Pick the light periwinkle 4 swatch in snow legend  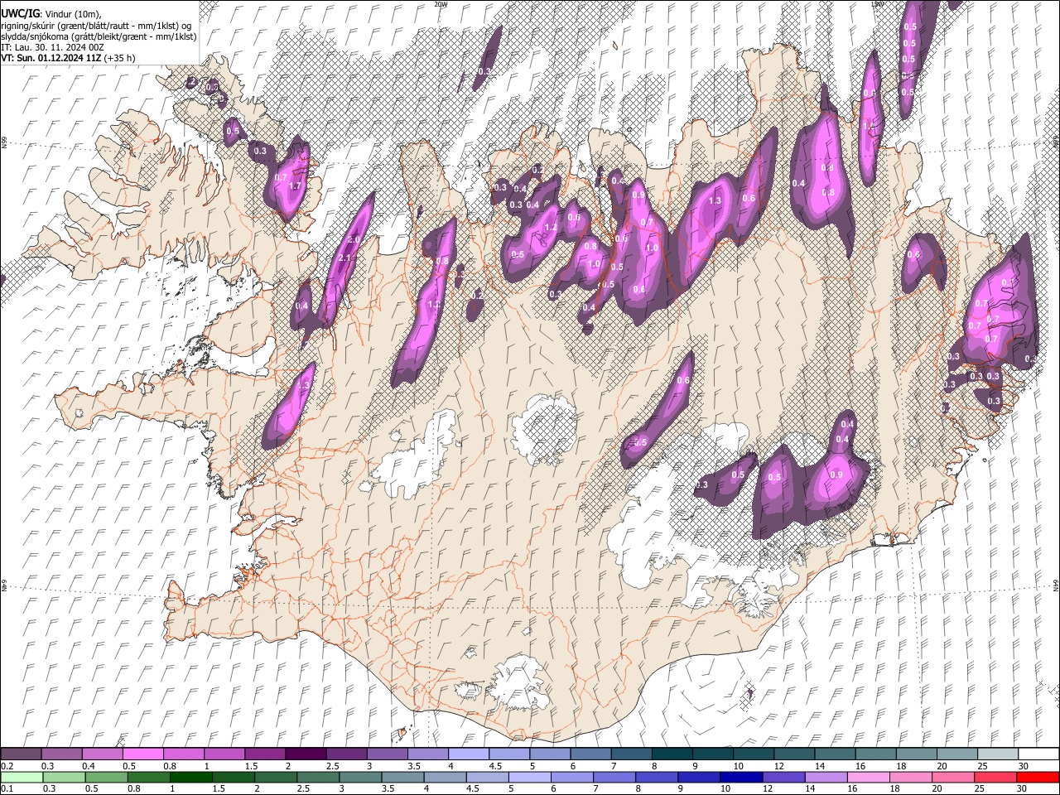[x=467, y=754]
